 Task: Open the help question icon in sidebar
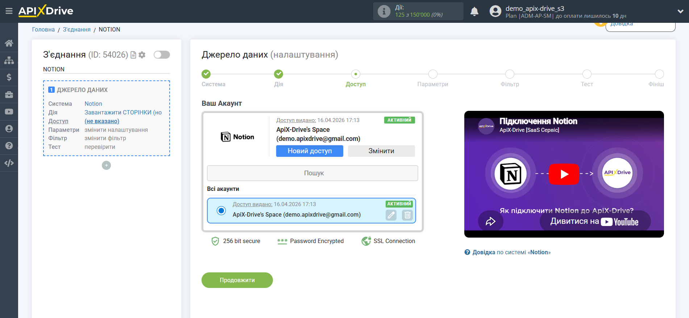pyautogui.click(x=9, y=146)
